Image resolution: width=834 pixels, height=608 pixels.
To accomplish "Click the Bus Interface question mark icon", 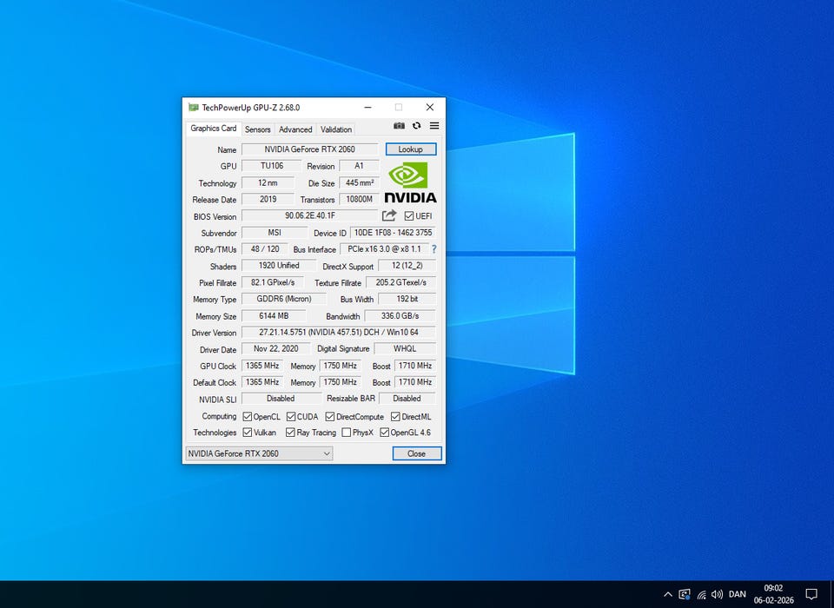I will click(434, 249).
